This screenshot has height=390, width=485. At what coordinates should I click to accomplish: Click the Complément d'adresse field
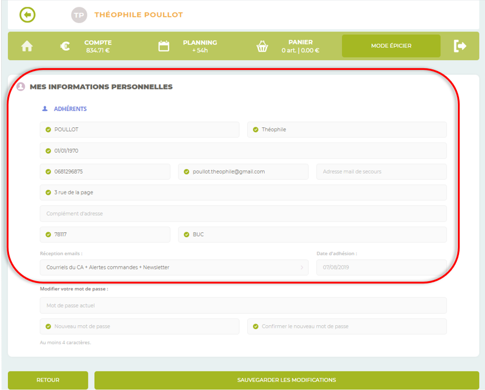point(243,214)
